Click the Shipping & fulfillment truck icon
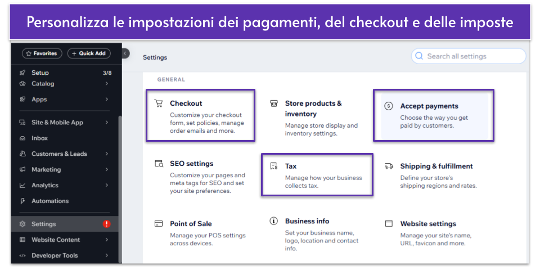The image size is (540, 270). pos(389,166)
